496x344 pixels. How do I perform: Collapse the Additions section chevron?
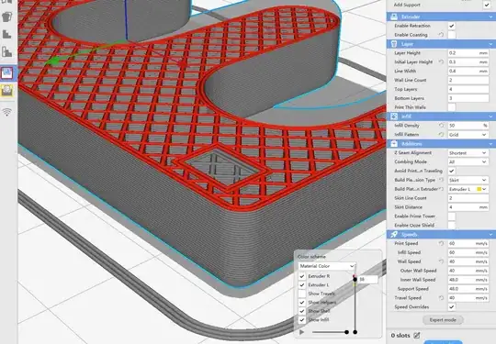(490, 144)
